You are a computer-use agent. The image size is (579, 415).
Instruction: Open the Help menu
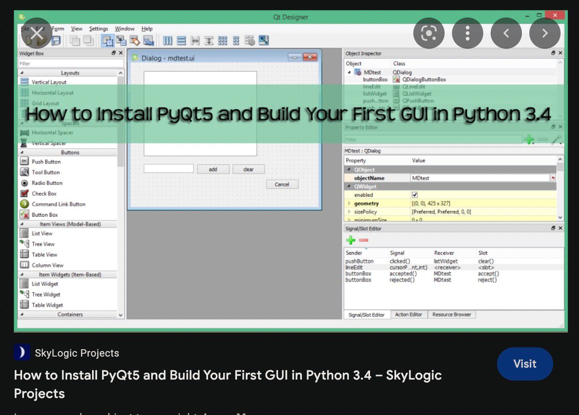147,29
